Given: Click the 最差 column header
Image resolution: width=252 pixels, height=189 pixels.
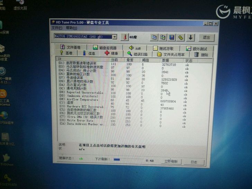Looking at the screenshot, I should pyautogui.click(x=133, y=60).
